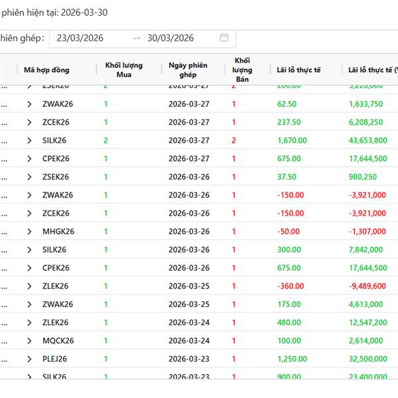Expand the ZLEK26 row dated 2026-03-25
The width and height of the screenshot is (398, 398).
click(29, 286)
